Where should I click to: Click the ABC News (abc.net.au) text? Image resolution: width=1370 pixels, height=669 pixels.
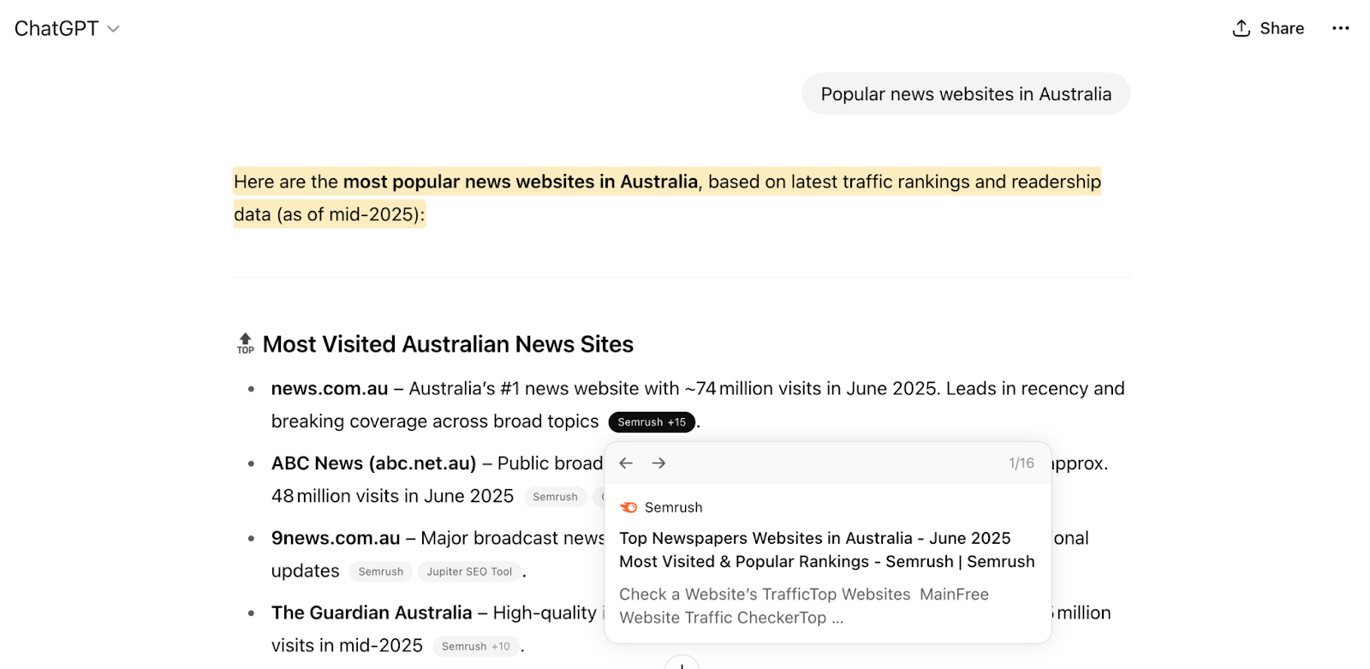[x=373, y=463]
